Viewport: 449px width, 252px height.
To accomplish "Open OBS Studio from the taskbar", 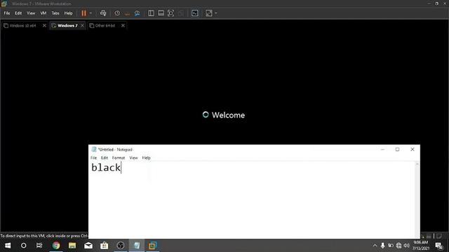I will coord(121,246).
